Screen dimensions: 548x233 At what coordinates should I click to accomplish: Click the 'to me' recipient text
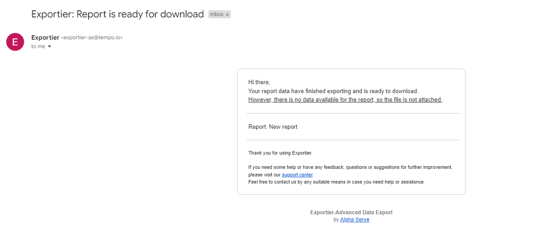(38, 46)
